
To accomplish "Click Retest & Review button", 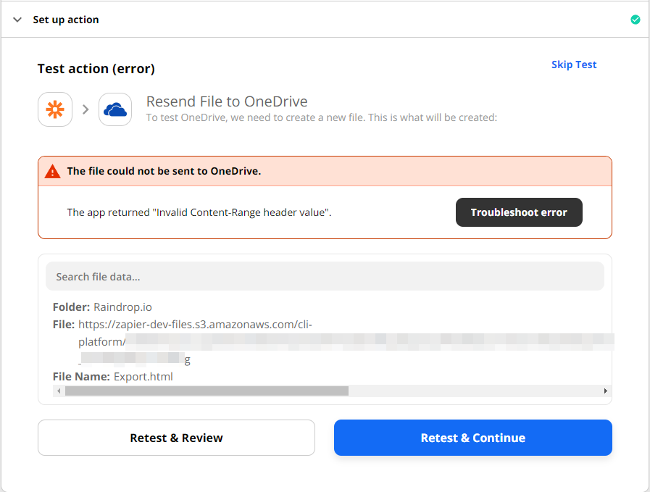I will [176, 438].
